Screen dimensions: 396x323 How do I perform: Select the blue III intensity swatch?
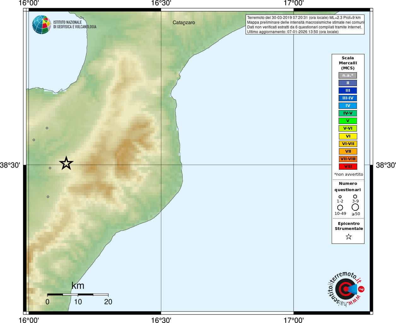(x=348, y=91)
